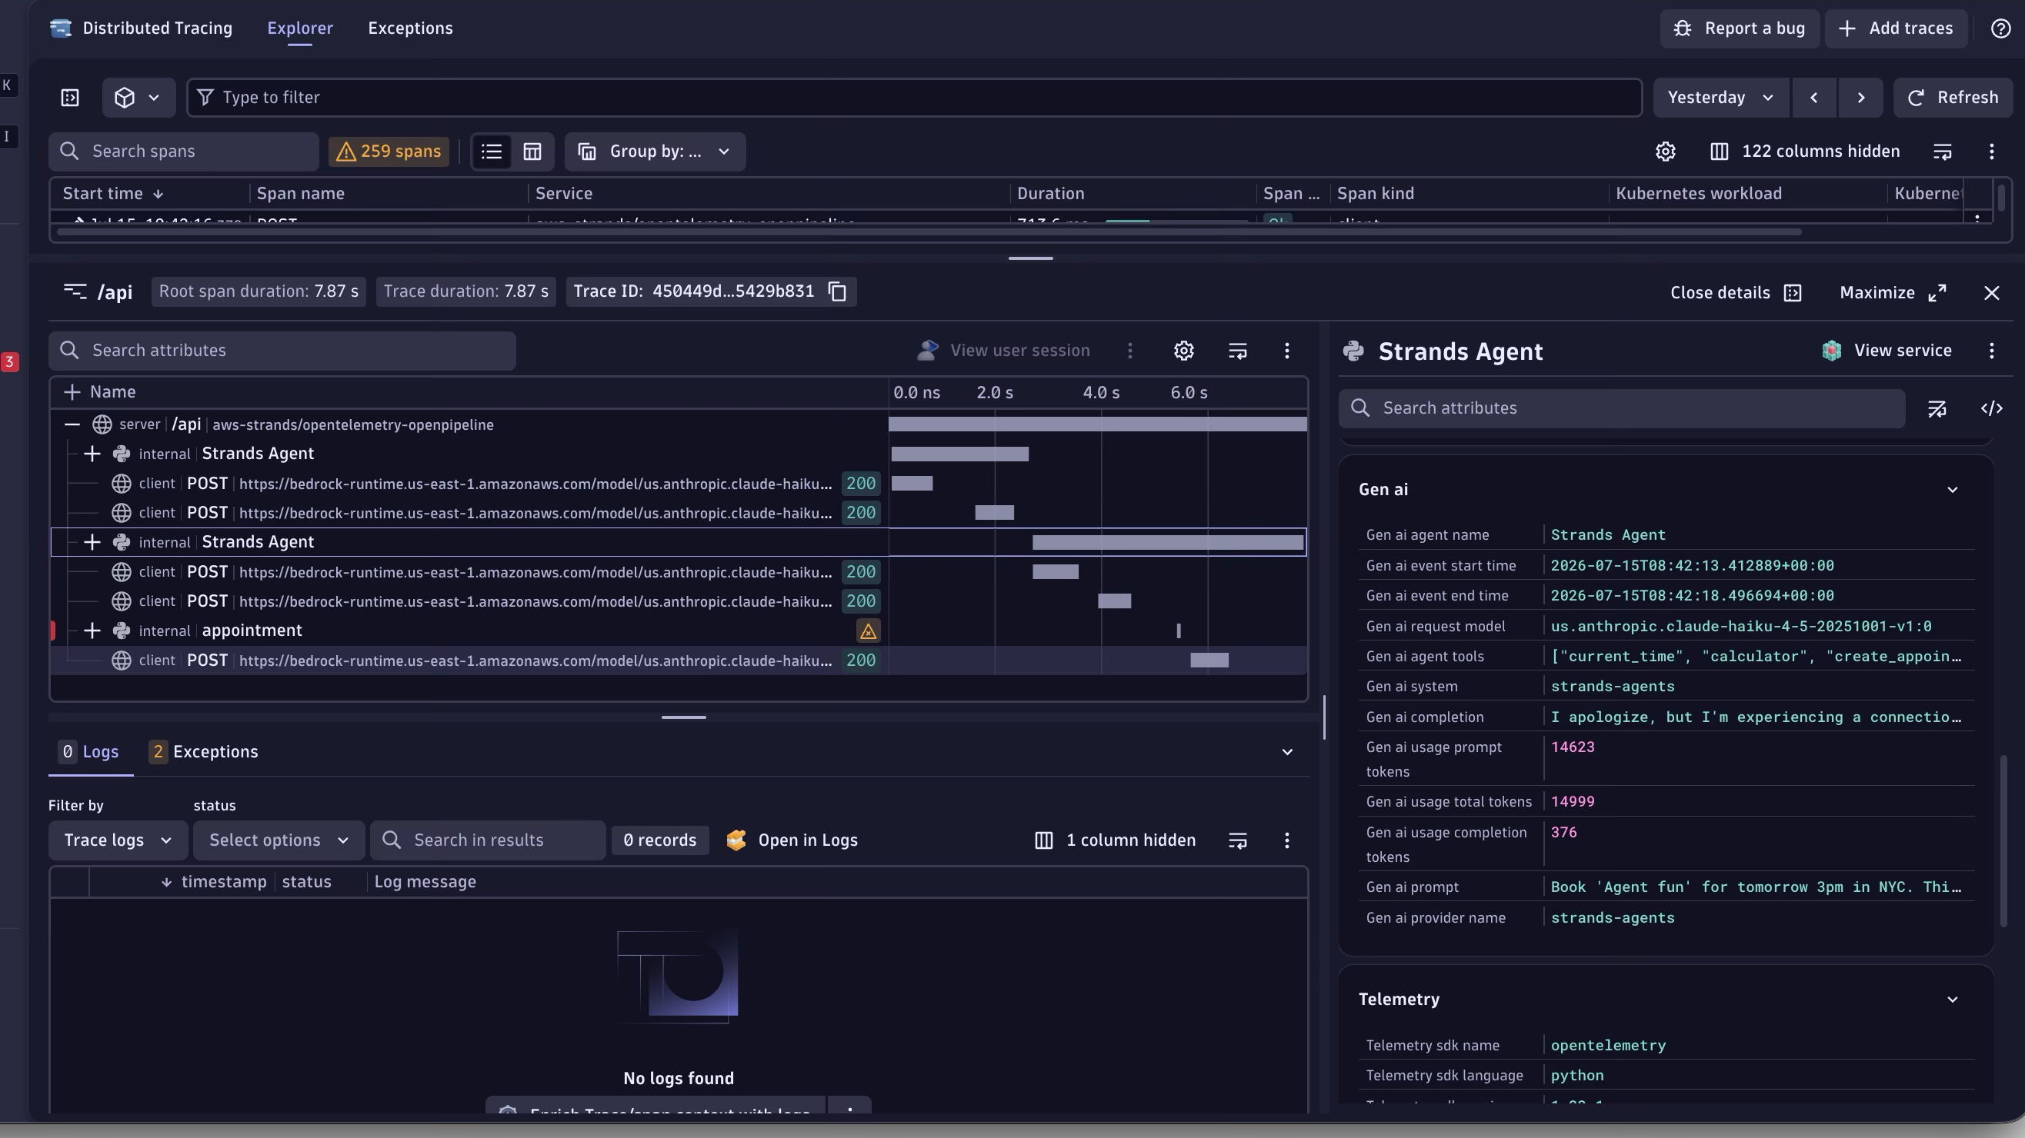Click the us.anthropic.claude-haiku request model value
Screen dimensions: 2025x1138
click(1740, 627)
